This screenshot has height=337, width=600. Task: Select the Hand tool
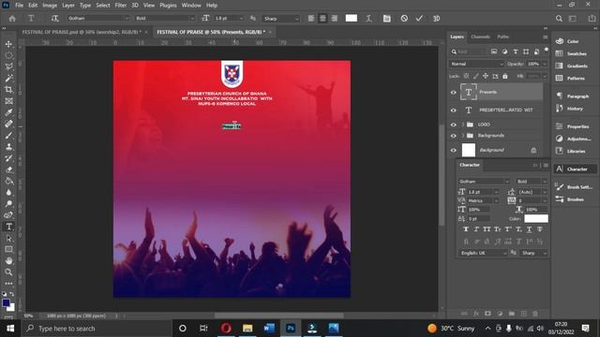(x=8, y=261)
